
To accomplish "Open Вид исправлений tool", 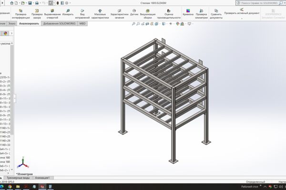I will pos(82,14).
